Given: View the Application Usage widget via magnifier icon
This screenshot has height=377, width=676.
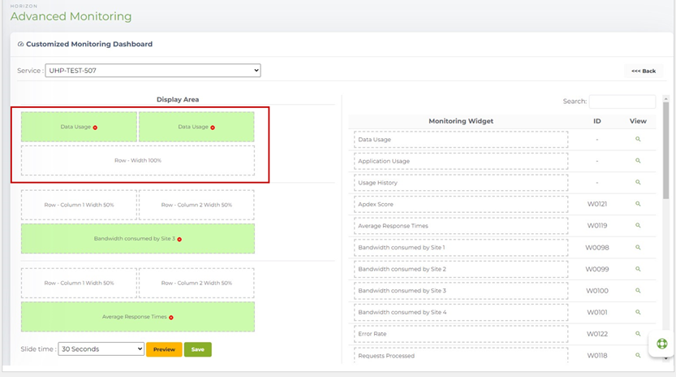Looking at the screenshot, I should (638, 161).
